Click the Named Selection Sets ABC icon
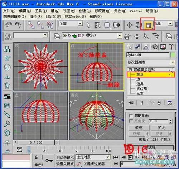Viewport: 179px width, 169px height. click(x=8, y=36)
